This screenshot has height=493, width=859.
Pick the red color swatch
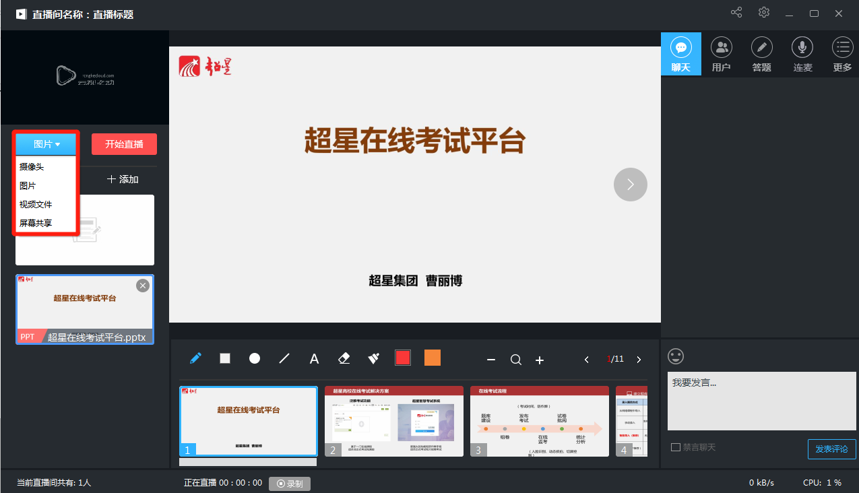[x=403, y=358]
